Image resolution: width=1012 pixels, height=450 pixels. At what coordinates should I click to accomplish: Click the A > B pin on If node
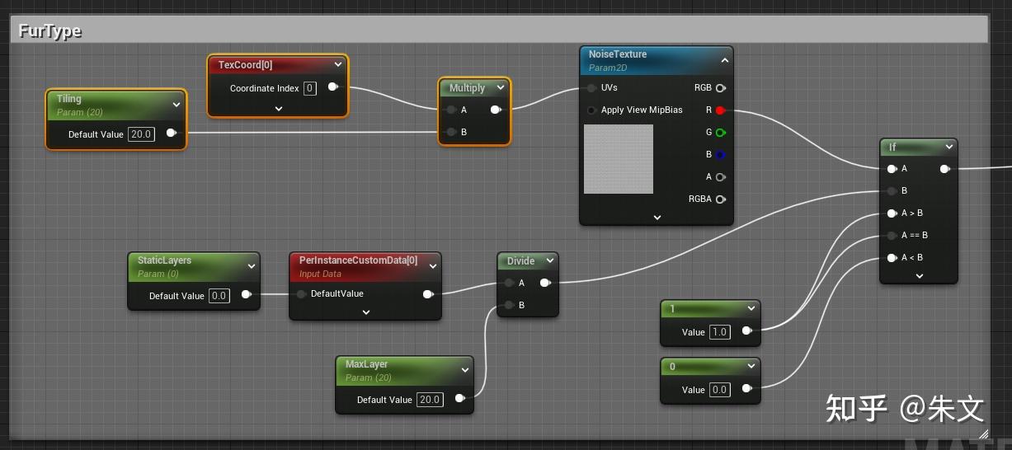click(x=892, y=213)
